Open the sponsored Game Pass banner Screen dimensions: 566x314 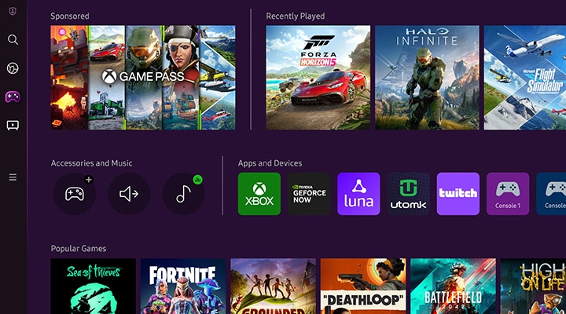click(143, 77)
